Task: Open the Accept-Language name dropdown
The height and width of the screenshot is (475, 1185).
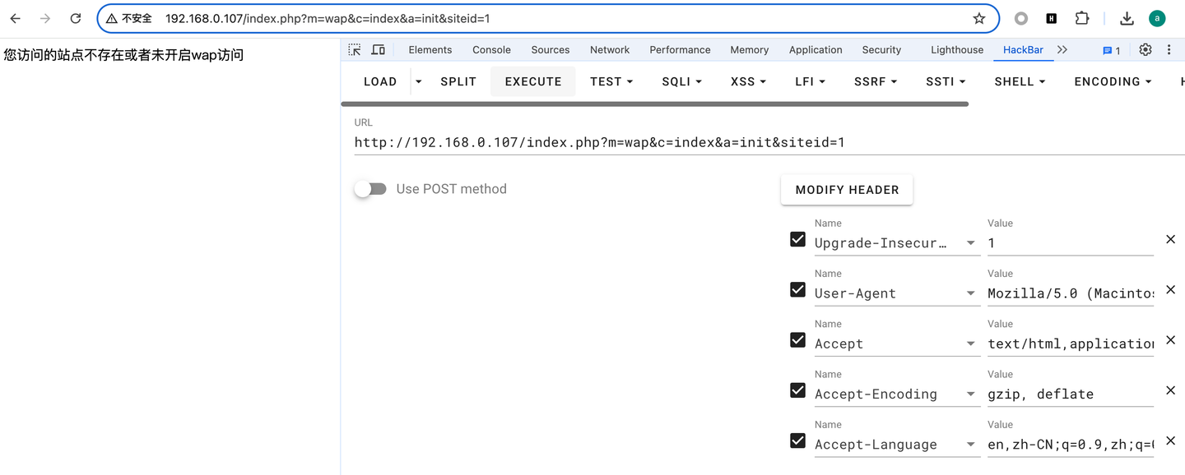Action: tap(970, 445)
